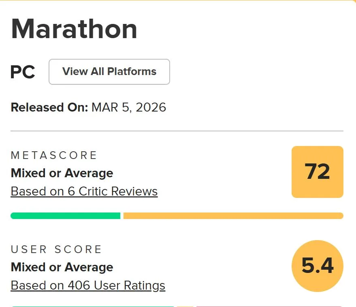Click the METASCORE section heading
This screenshot has width=356, height=307.
(x=54, y=155)
